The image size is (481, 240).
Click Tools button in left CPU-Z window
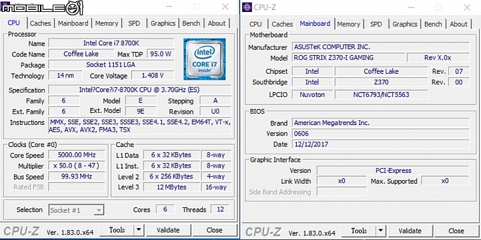tap(117, 230)
